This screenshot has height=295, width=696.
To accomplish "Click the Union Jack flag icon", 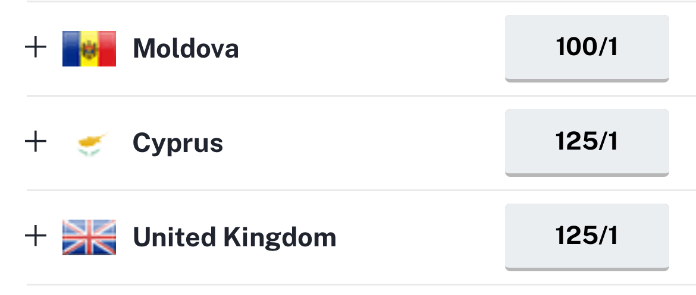I will coord(89,237).
